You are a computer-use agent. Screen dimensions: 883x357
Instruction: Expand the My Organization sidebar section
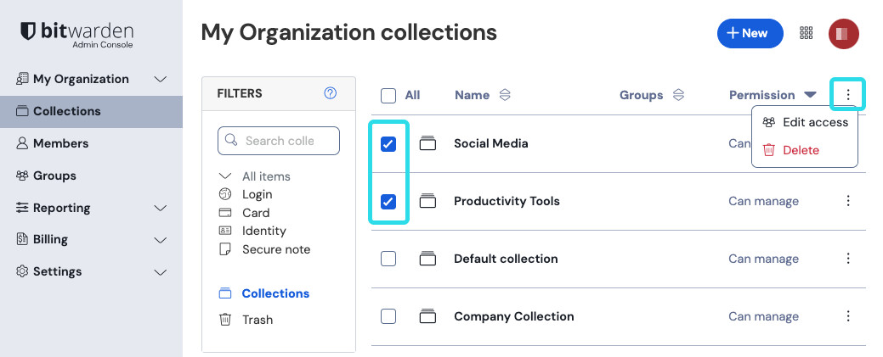pyautogui.click(x=160, y=79)
